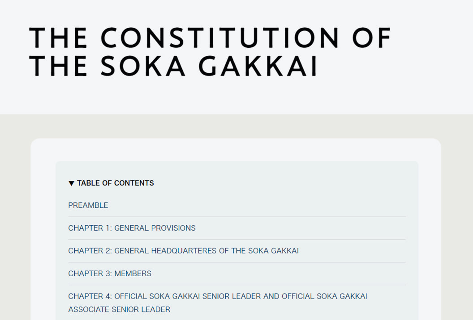
Task: Go to Chapter 1: General Provisions
Action: pyautogui.click(x=132, y=228)
